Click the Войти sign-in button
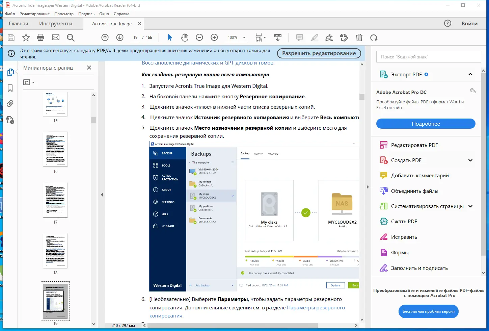 pos(469,23)
